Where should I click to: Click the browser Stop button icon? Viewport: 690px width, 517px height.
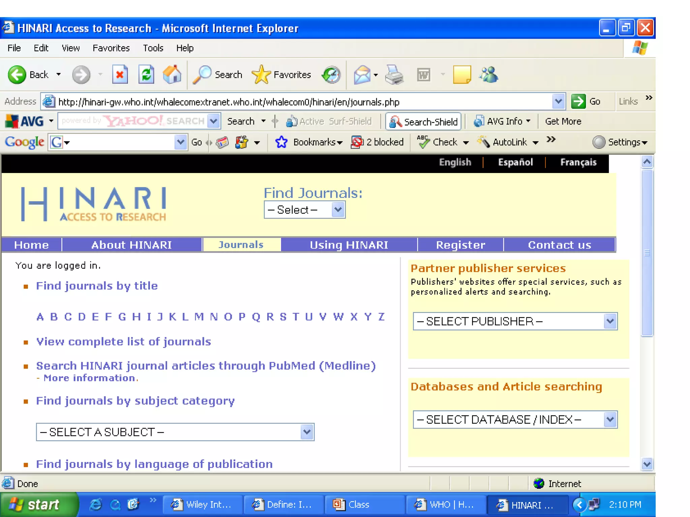(120, 74)
